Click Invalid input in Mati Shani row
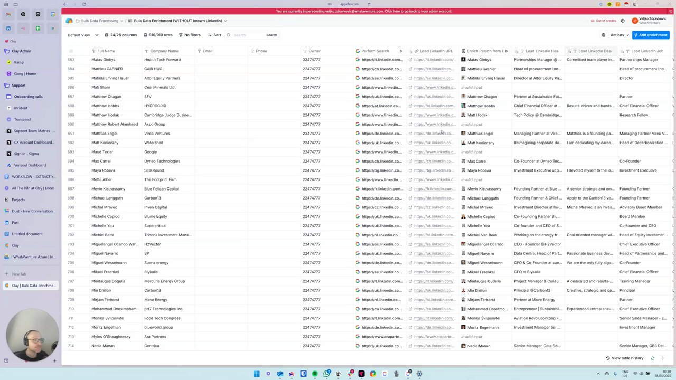The width and height of the screenshot is (676, 380). [x=472, y=87]
